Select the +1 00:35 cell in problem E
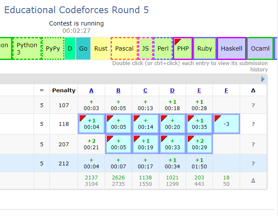This screenshot has width=278, height=216. tap(199, 124)
